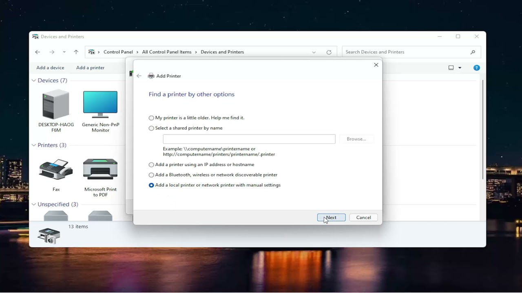Viewport: 522px width, 293px height.
Task: Click 'Add a printer' in command bar
Action: tap(90, 68)
